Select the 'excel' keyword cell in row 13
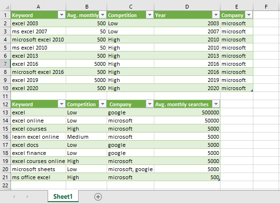280x204 pixels. tap(38, 112)
